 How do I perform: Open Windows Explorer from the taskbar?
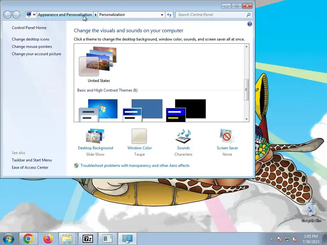pos(68,239)
